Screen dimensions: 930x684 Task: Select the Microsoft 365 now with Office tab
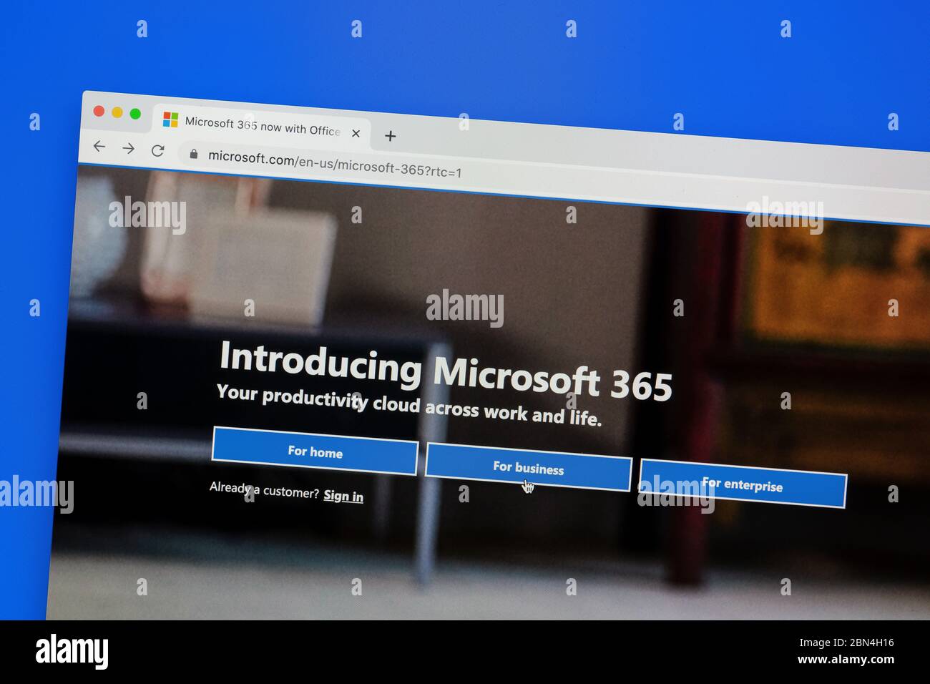[262, 126]
